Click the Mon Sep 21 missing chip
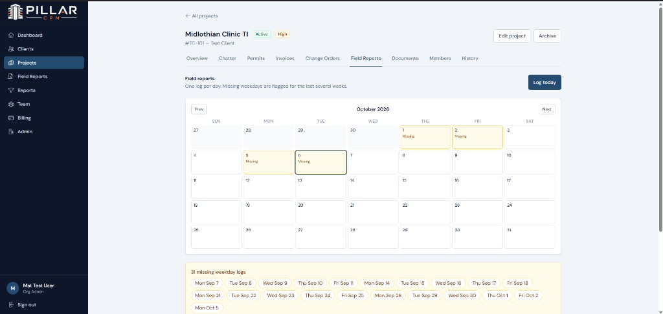This screenshot has width=663, height=314. pos(208,295)
